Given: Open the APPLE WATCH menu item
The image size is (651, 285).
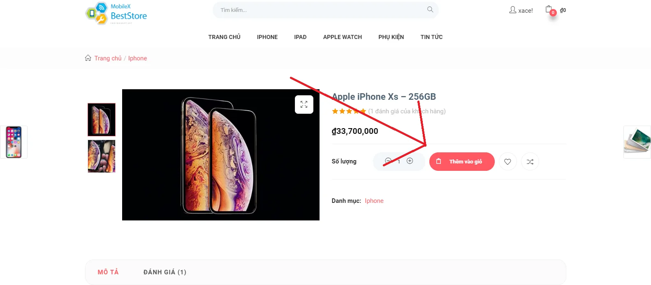Looking at the screenshot, I should pos(343,37).
